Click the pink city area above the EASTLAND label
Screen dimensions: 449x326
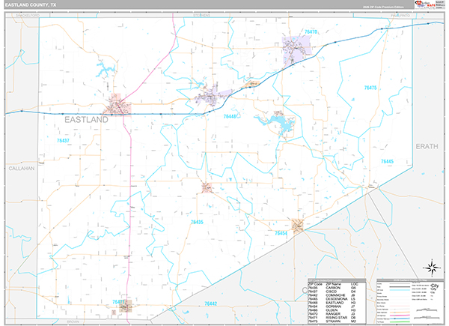pyautogui.click(x=118, y=105)
